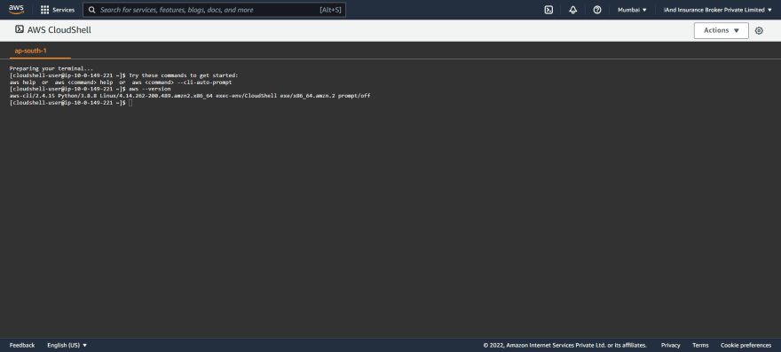Screen dimensions: 781x352
Task: Expand the Mumbai region dropdown
Action: coord(632,10)
